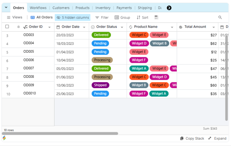This screenshot has height=146, width=231.
Task: Click the grid icon beside All Orders
Action: [x=32, y=18]
